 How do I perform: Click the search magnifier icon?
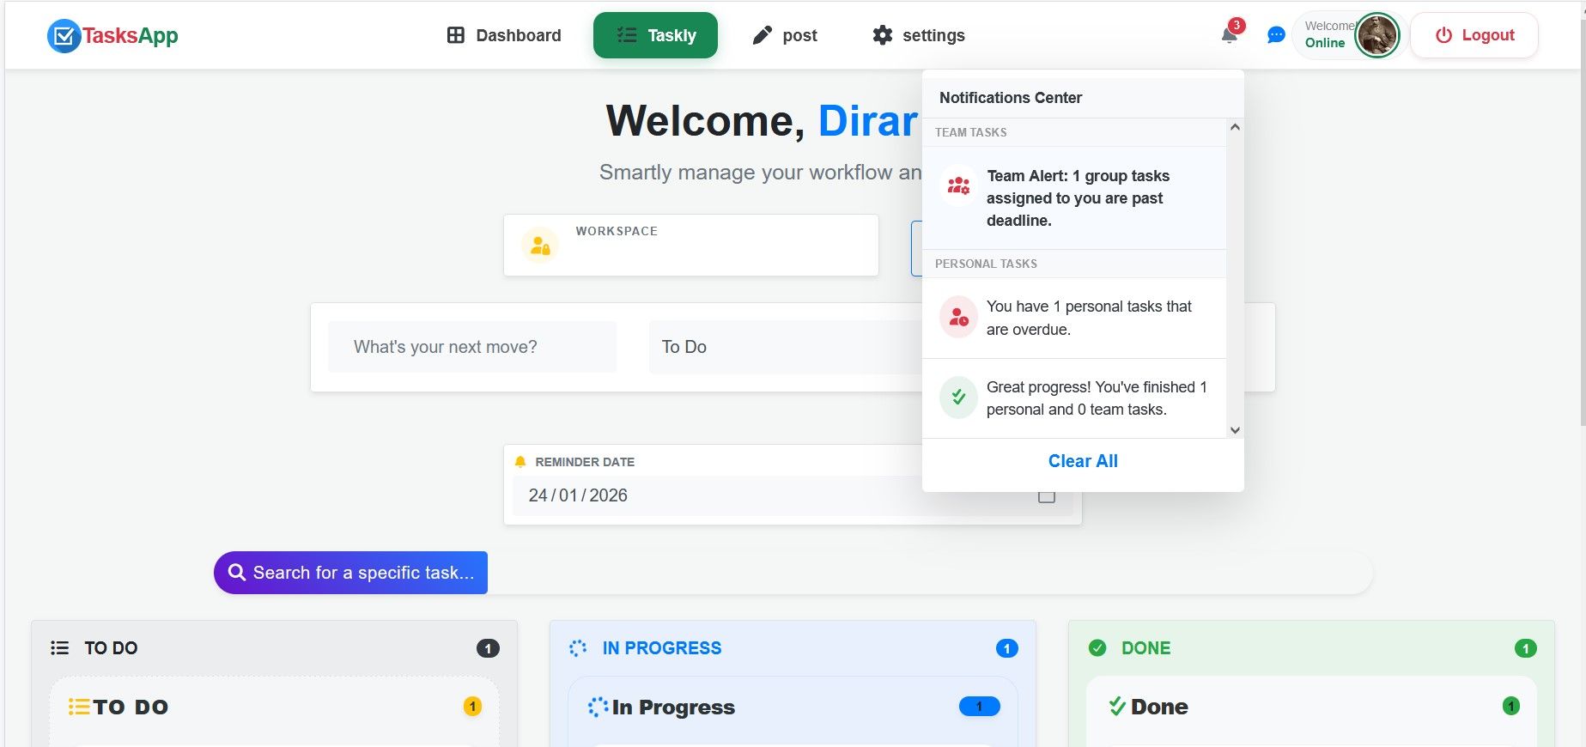237,572
